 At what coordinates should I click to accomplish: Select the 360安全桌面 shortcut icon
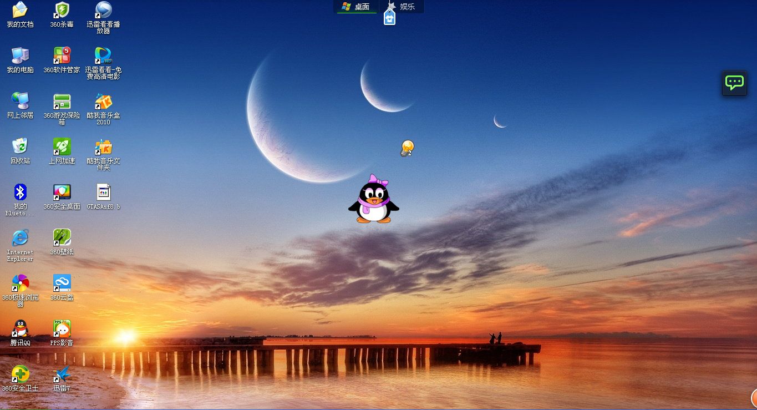62,192
